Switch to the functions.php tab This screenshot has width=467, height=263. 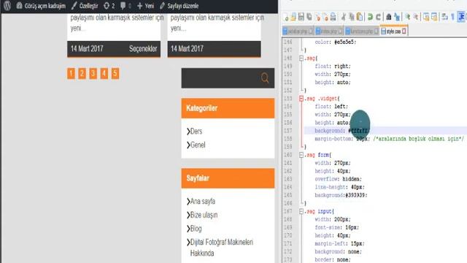(x=362, y=31)
